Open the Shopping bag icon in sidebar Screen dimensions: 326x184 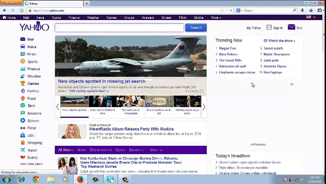(23, 143)
